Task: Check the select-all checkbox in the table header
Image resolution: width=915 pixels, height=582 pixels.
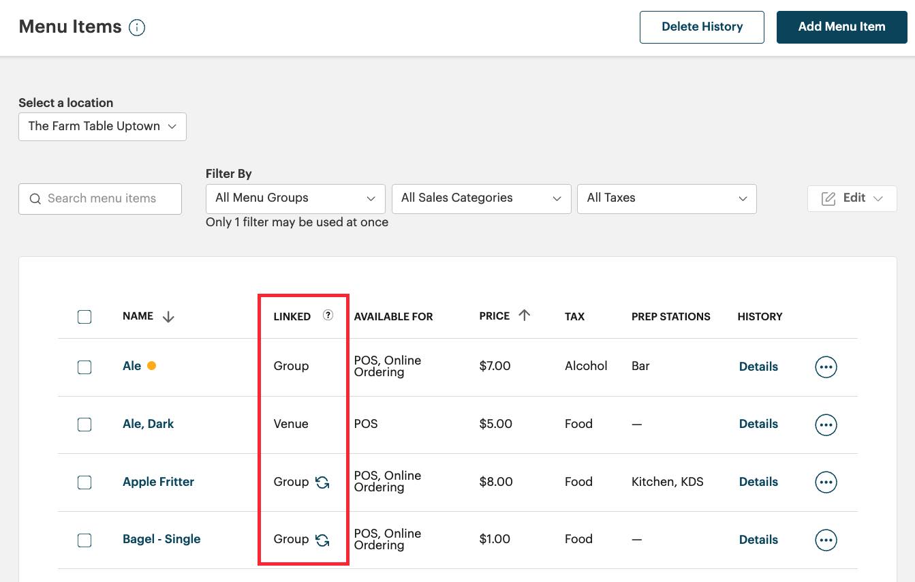Action: [x=84, y=316]
